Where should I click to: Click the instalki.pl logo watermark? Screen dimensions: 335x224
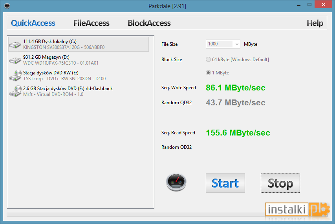(297, 209)
